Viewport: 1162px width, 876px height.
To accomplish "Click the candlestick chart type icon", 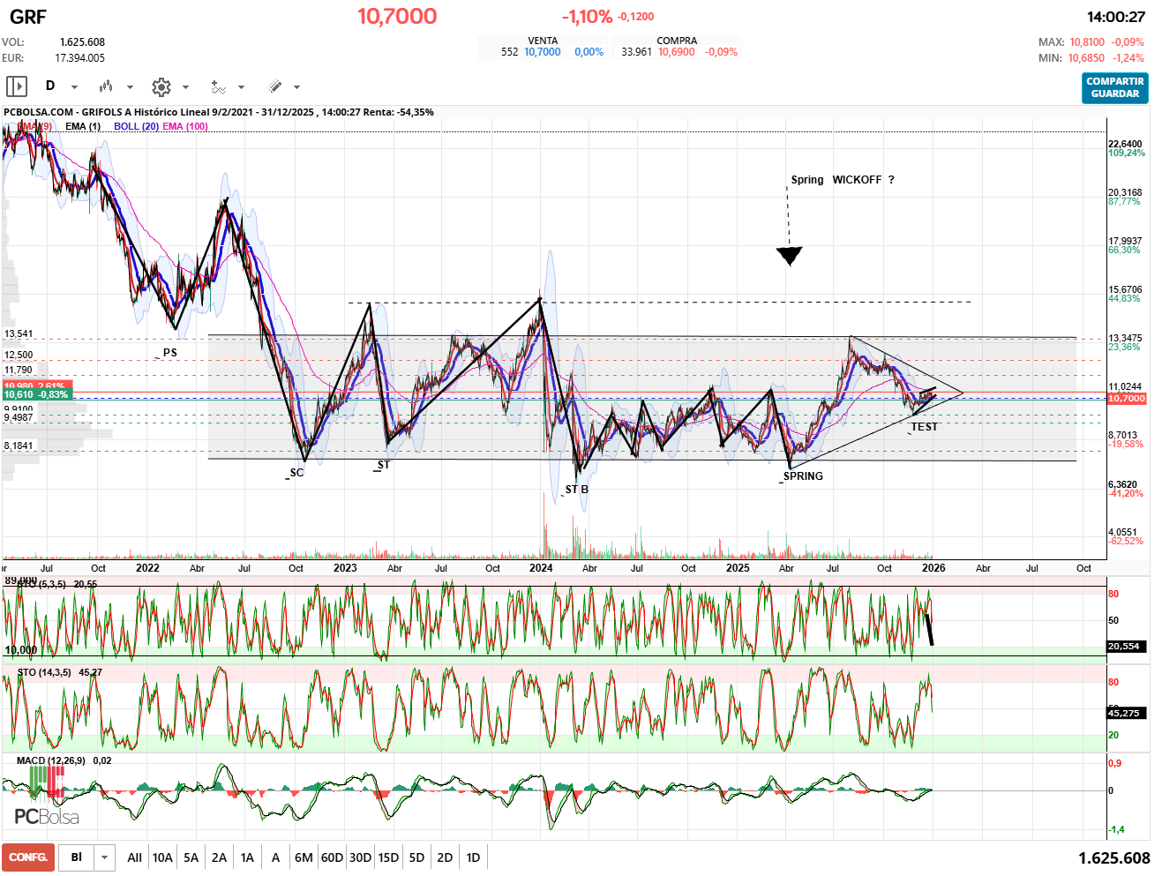I will (x=106, y=86).
